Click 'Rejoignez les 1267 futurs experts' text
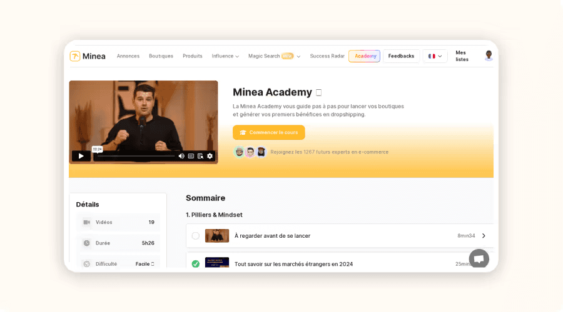 point(329,152)
